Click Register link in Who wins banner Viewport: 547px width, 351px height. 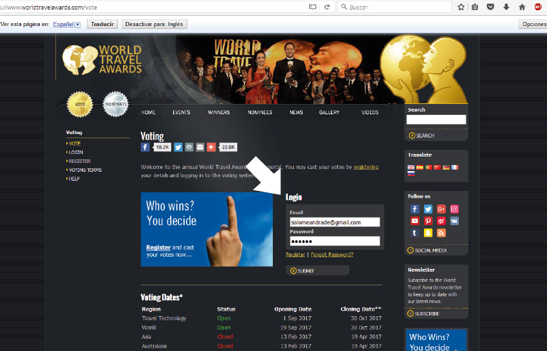pos(159,247)
